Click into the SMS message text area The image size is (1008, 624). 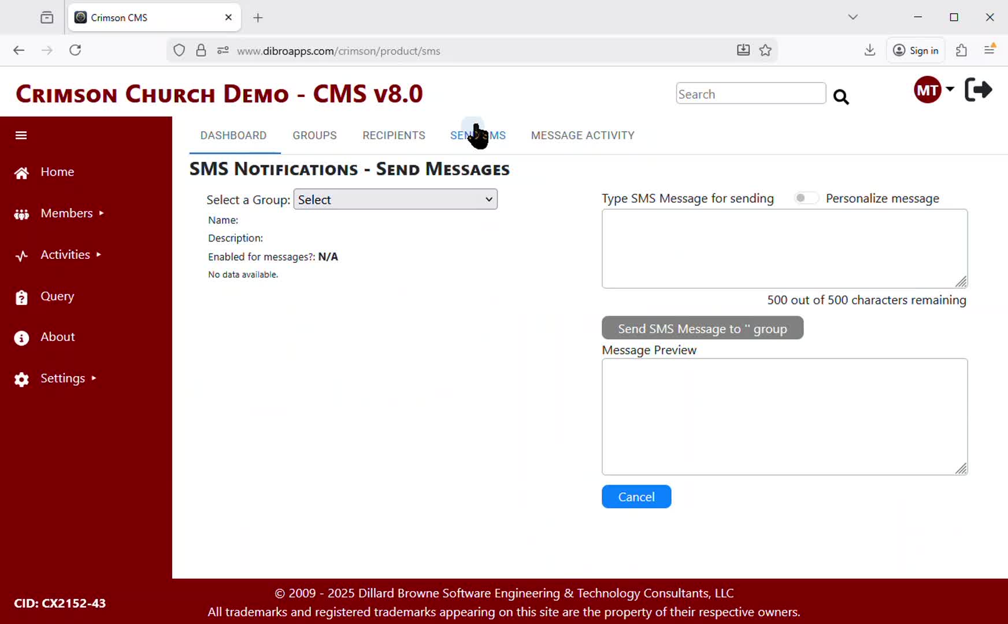pyautogui.click(x=784, y=248)
